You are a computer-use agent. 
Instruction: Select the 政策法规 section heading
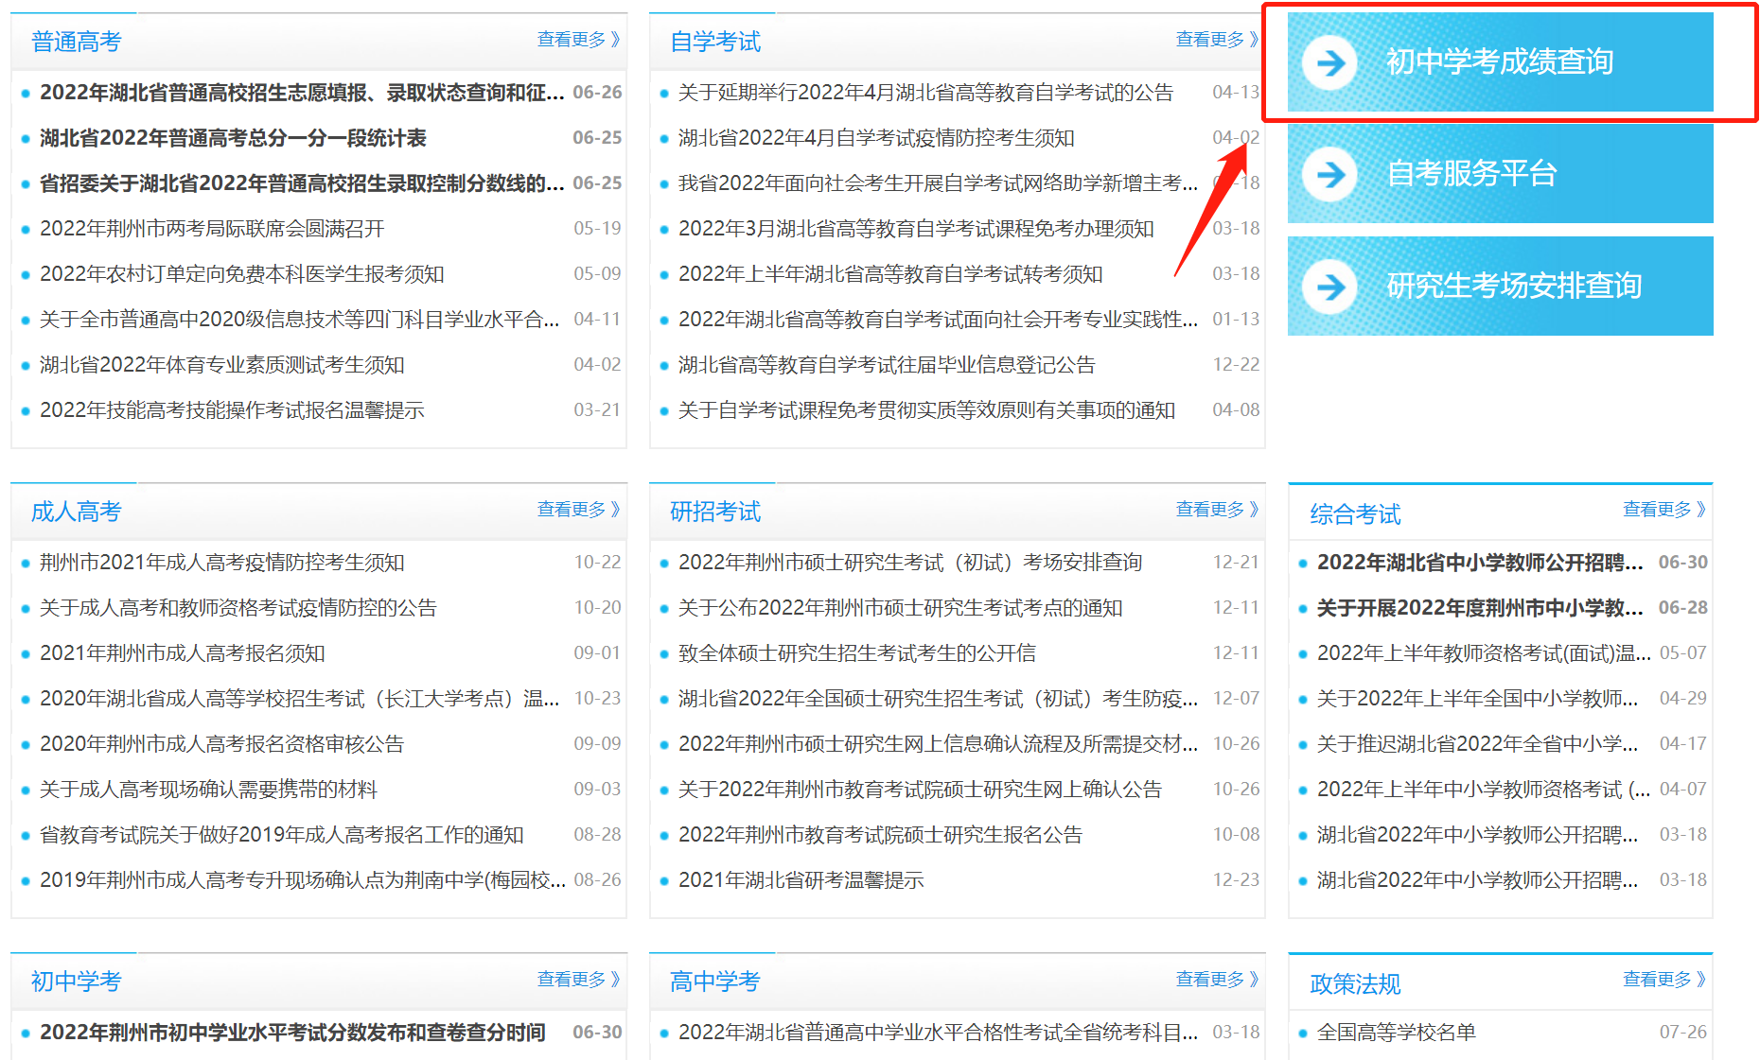(x=1354, y=984)
